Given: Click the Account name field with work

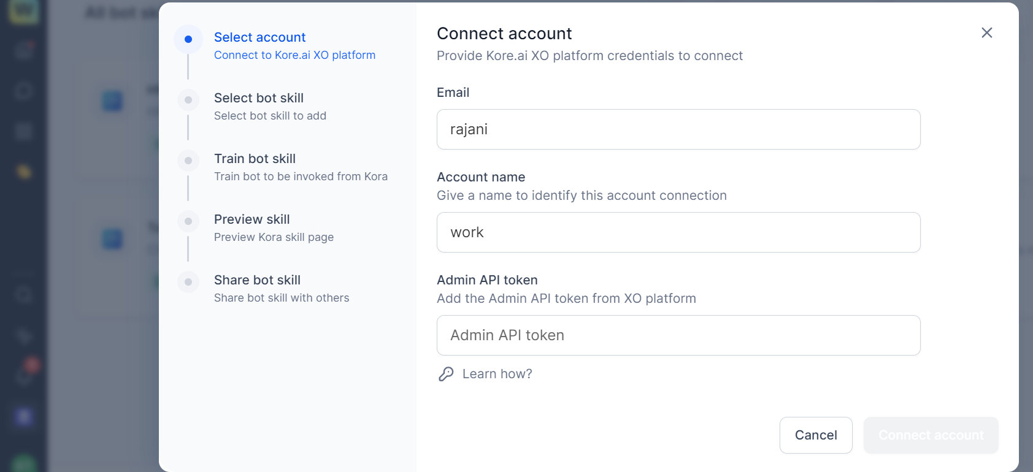Looking at the screenshot, I should tap(678, 232).
